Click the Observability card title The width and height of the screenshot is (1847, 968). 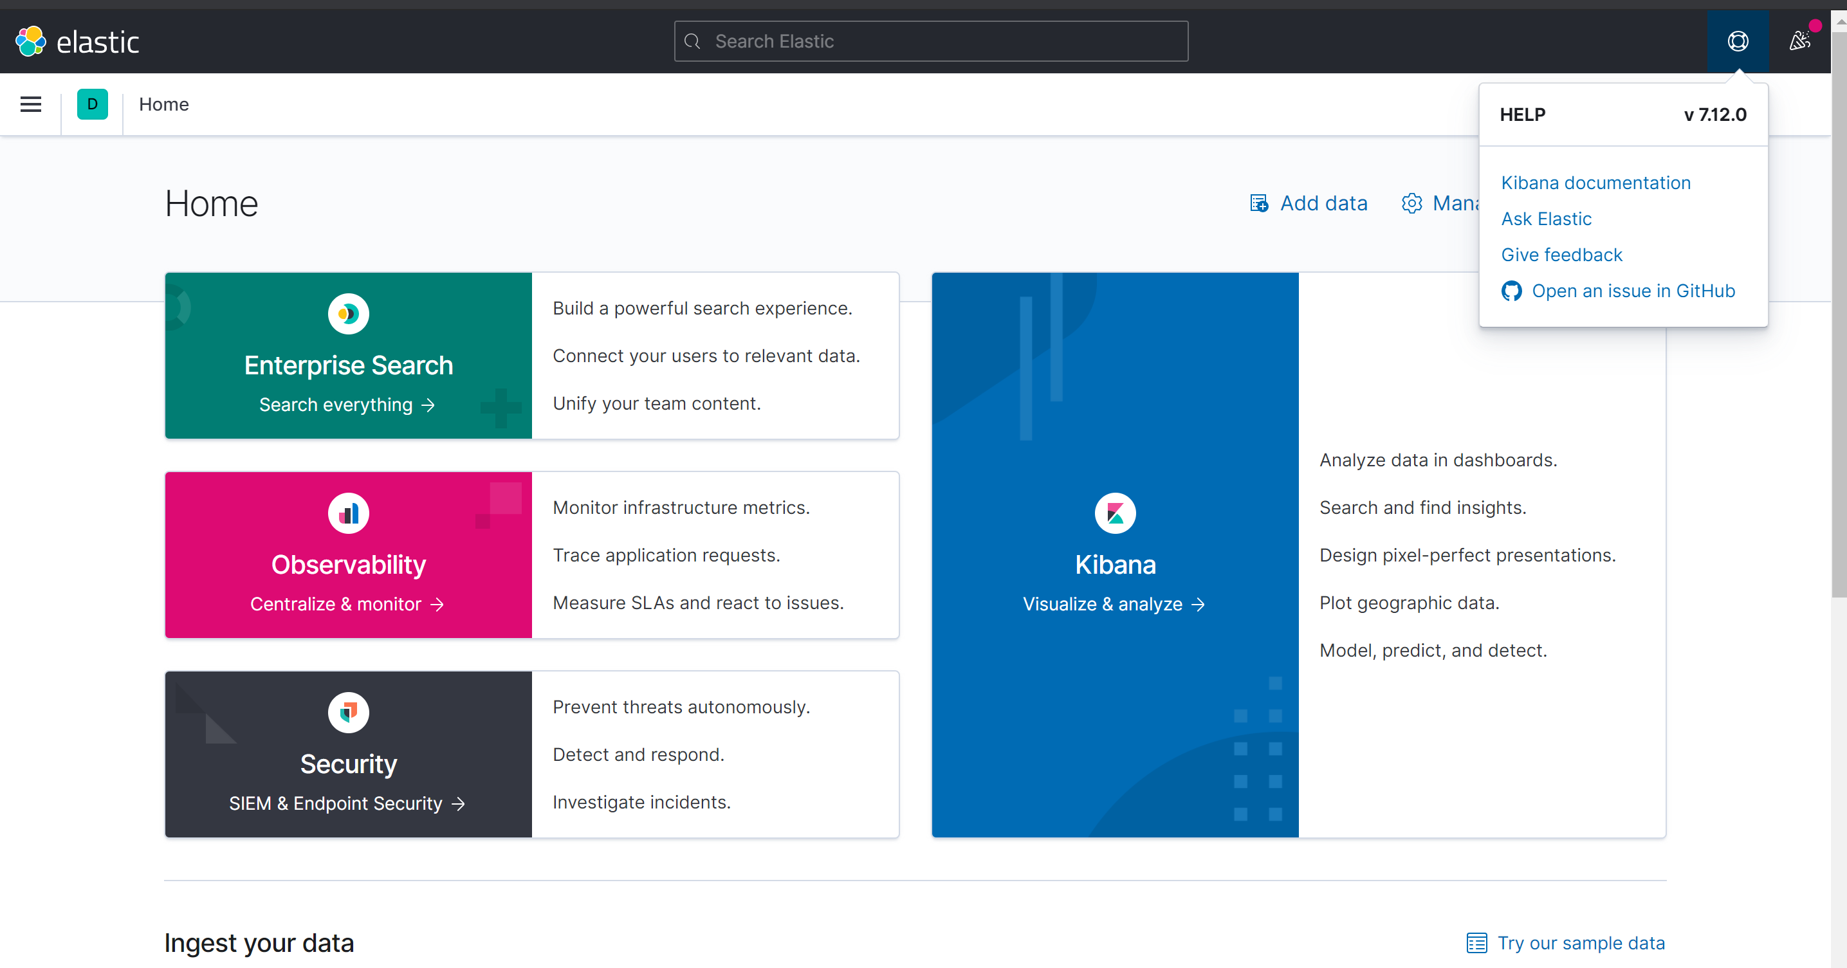tap(349, 565)
